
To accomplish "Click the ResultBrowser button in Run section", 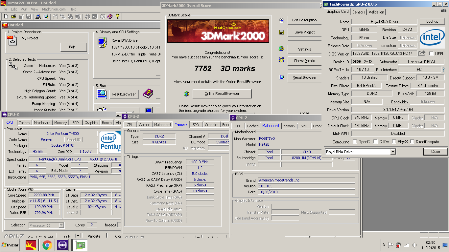I will pos(124,94).
